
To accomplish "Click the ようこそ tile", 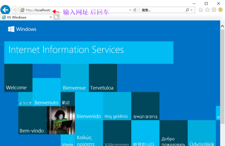I will click(26, 99).
